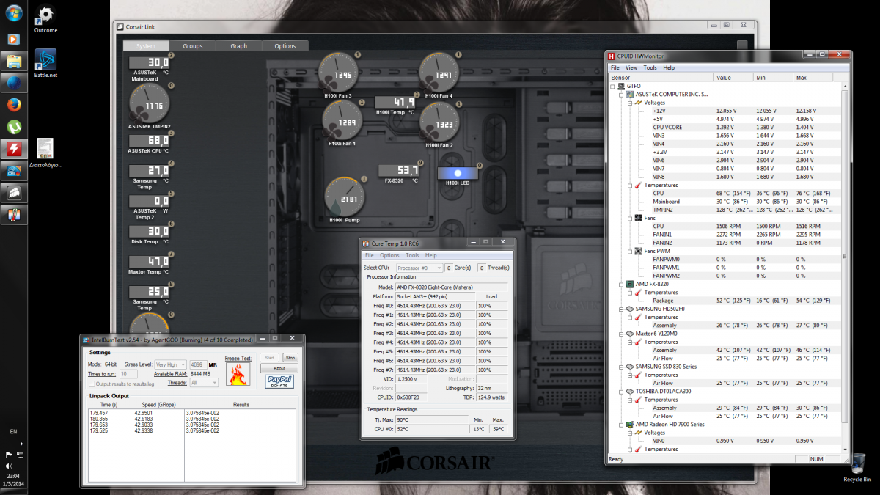This screenshot has width=880, height=495.
Task: Click the blue globe browser taskbar icon
Action: (14, 82)
